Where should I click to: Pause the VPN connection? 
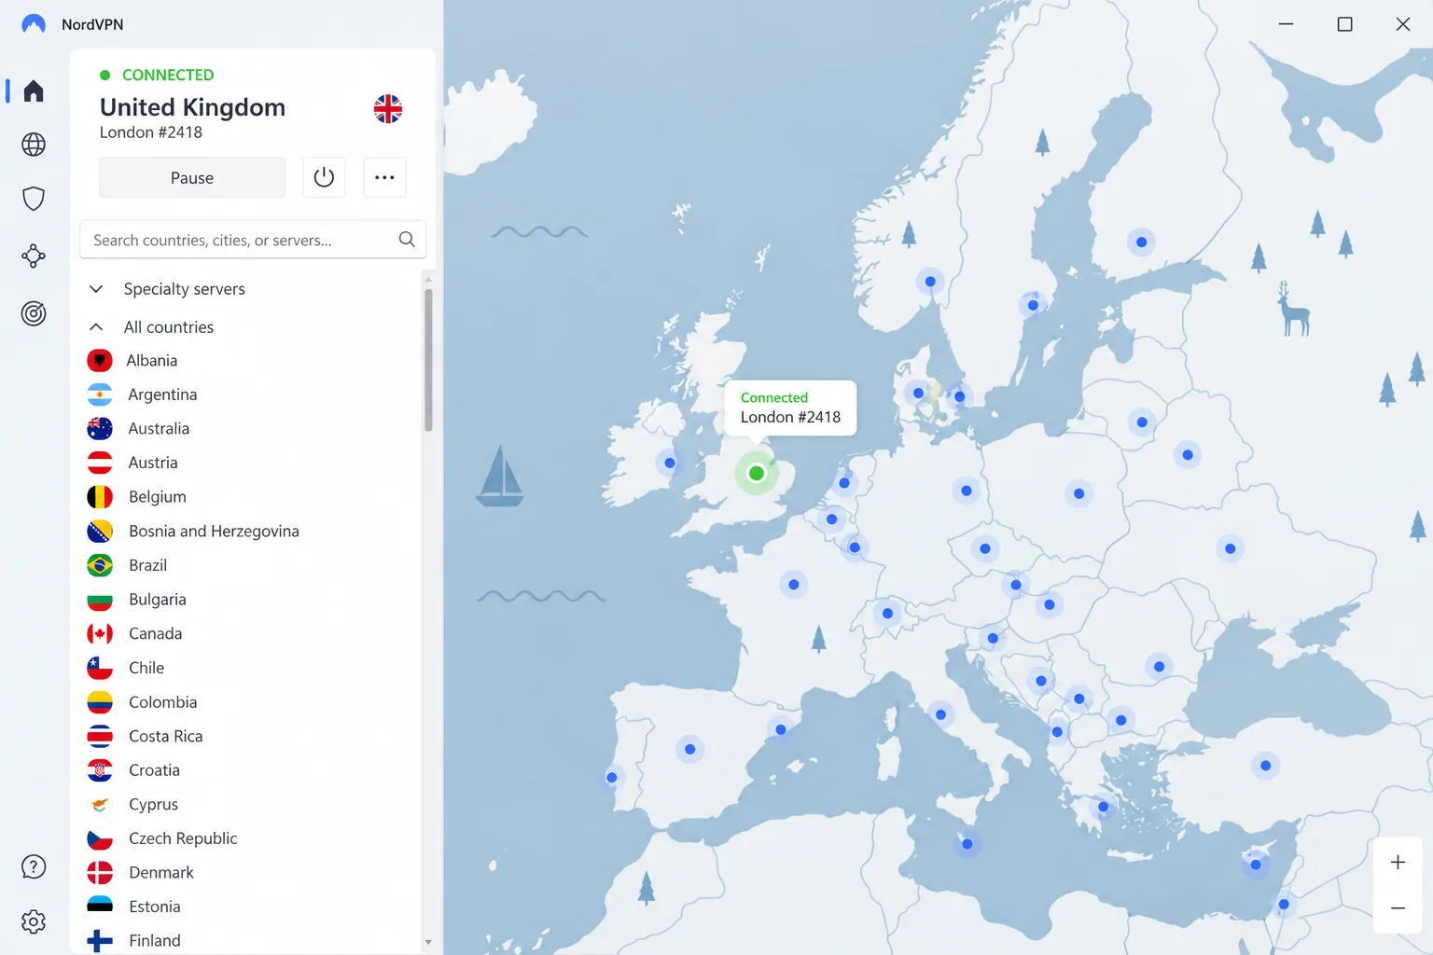(192, 177)
